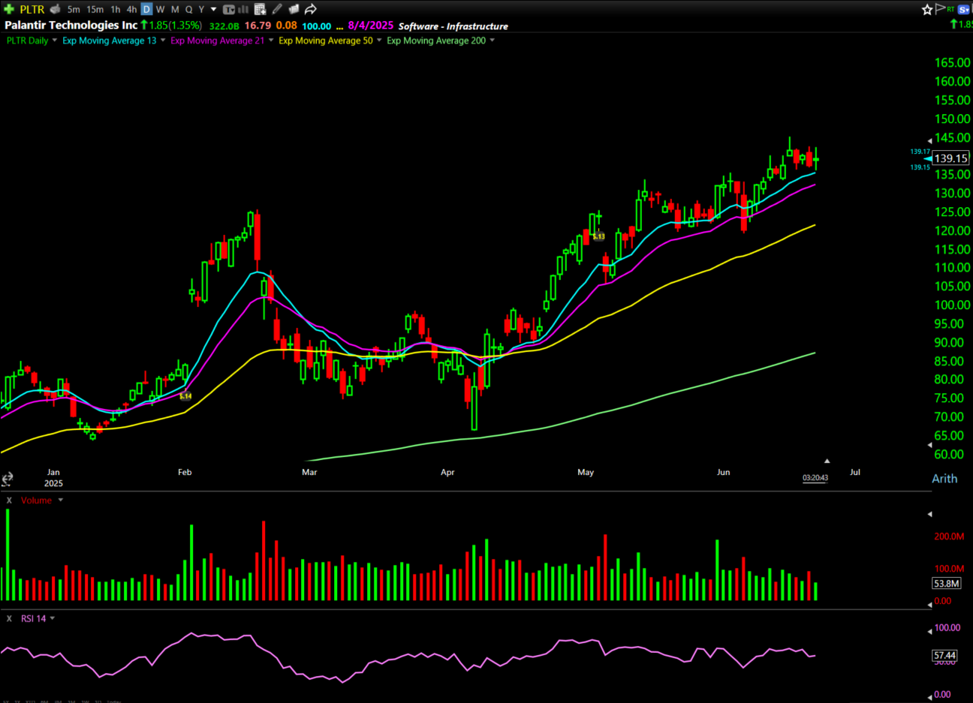Toggle the Arith scale mode

click(x=944, y=479)
